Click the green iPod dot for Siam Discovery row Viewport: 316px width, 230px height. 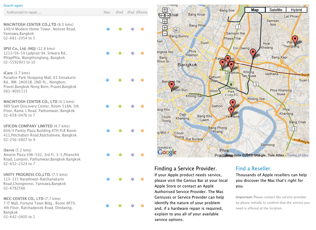(x=120, y=106)
